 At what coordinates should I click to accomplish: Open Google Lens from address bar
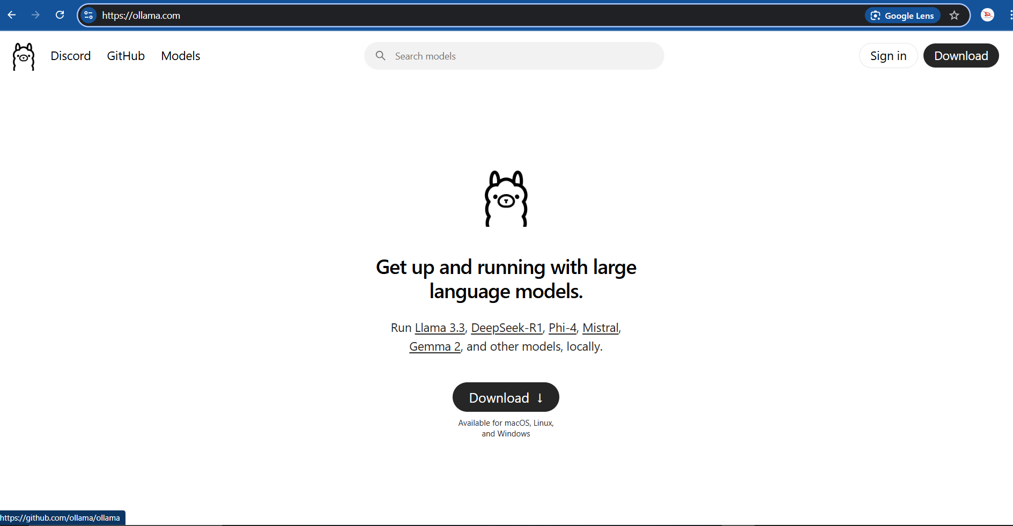pyautogui.click(x=902, y=16)
